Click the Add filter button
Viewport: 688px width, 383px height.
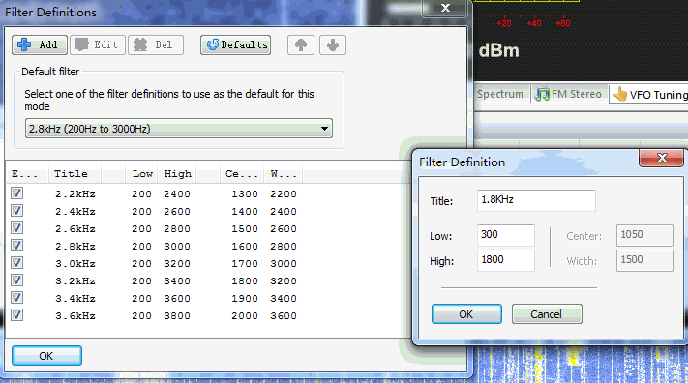[40, 44]
